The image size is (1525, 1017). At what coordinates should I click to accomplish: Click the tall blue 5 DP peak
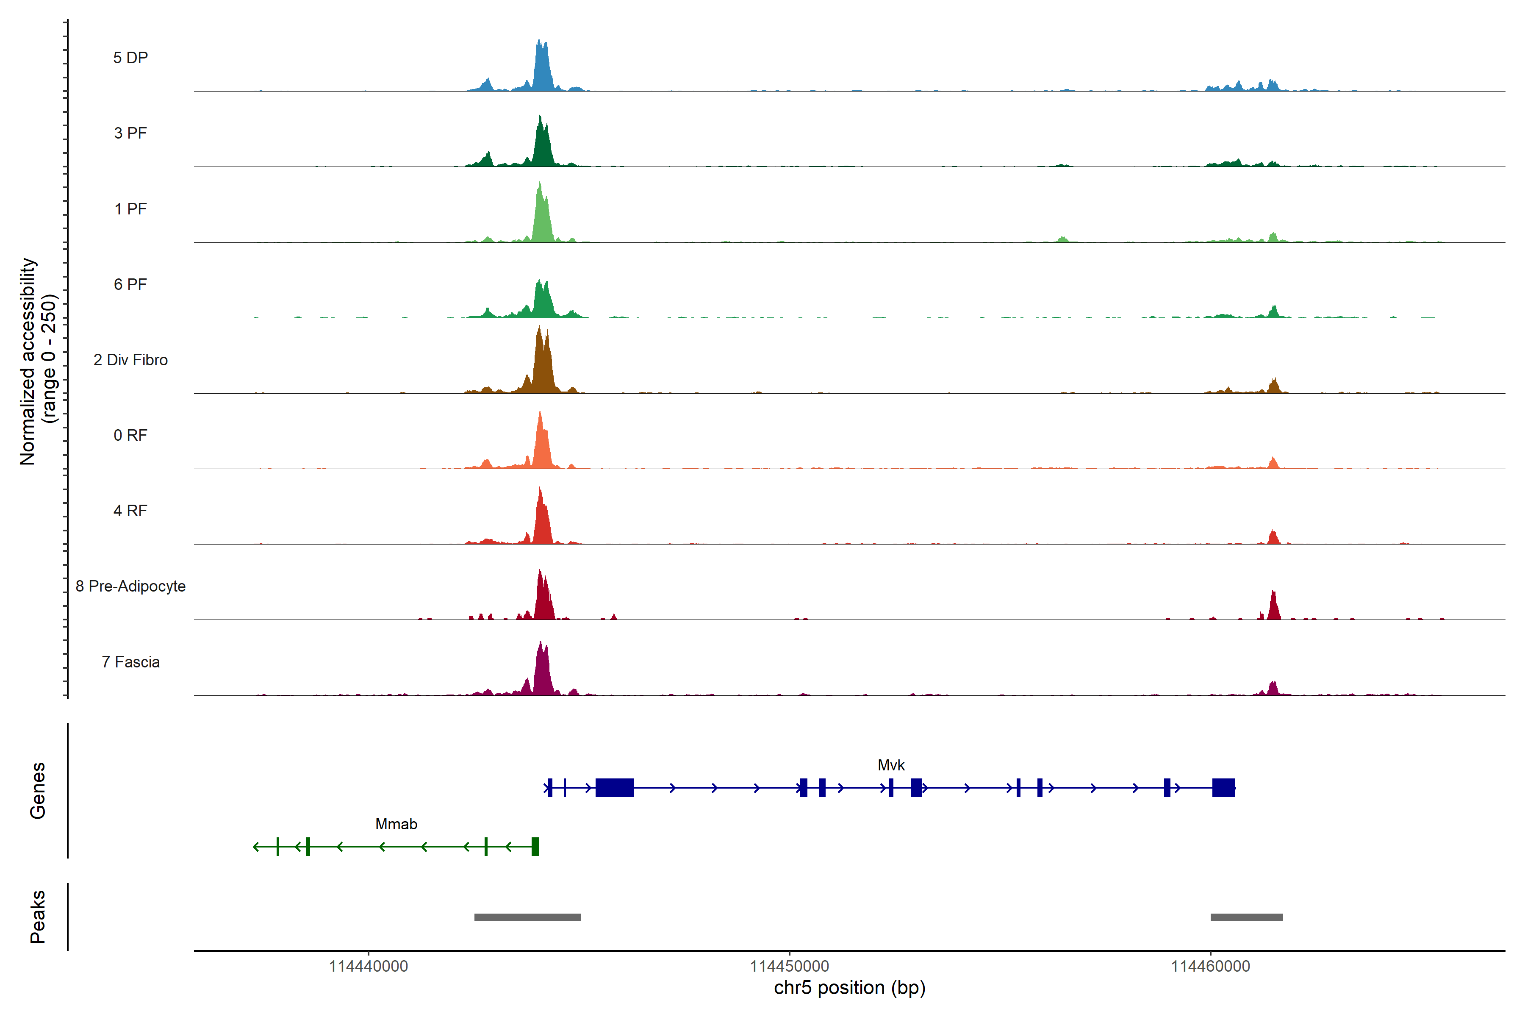[x=542, y=68]
